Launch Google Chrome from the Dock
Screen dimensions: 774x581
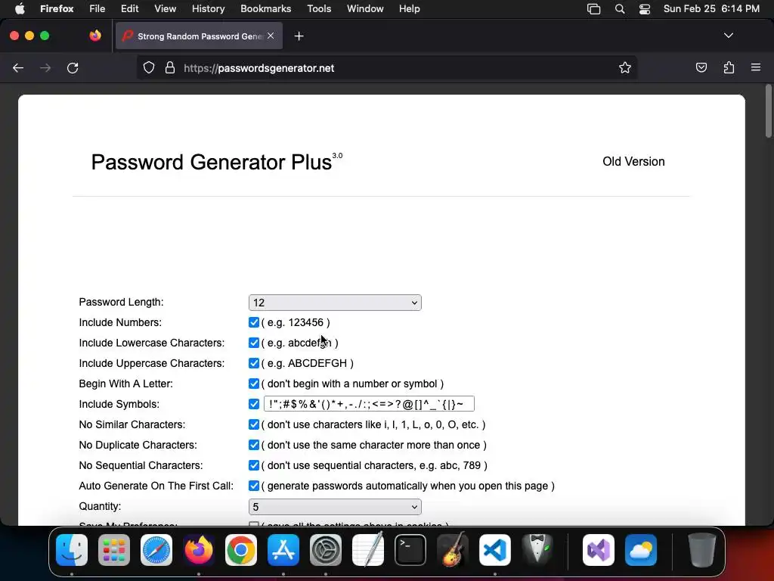pyautogui.click(x=241, y=550)
